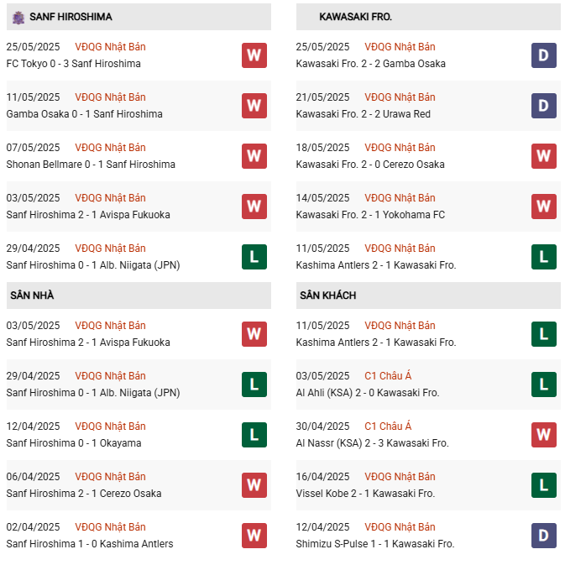Open C1 Châu Á link dated 03/05/2025
Screen dimensions: 565x565
(x=388, y=376)
